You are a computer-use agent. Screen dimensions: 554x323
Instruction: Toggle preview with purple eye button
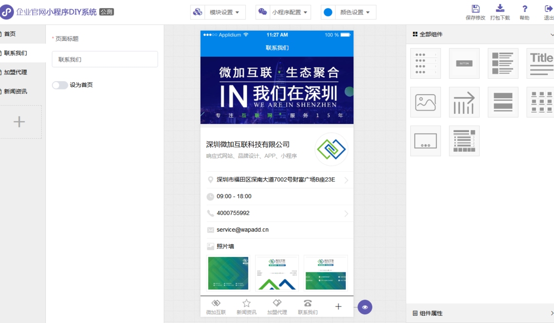(x=365, y=307)
